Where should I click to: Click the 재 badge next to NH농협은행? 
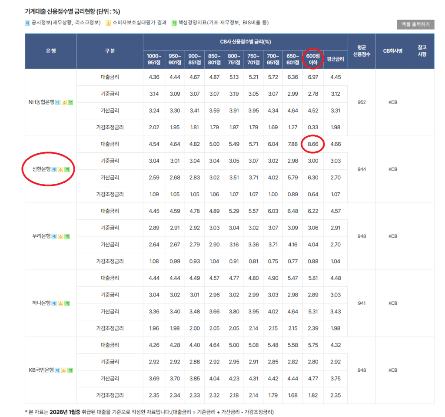[57, 102]
